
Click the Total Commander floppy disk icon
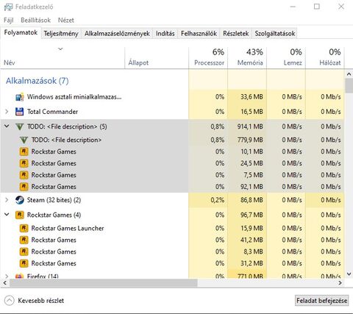pyautogui.click(x=20, y=112)
